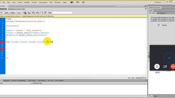Click the Check Browser Compatibility icon
Screen dimensions: 175x98
pos(41,13)
